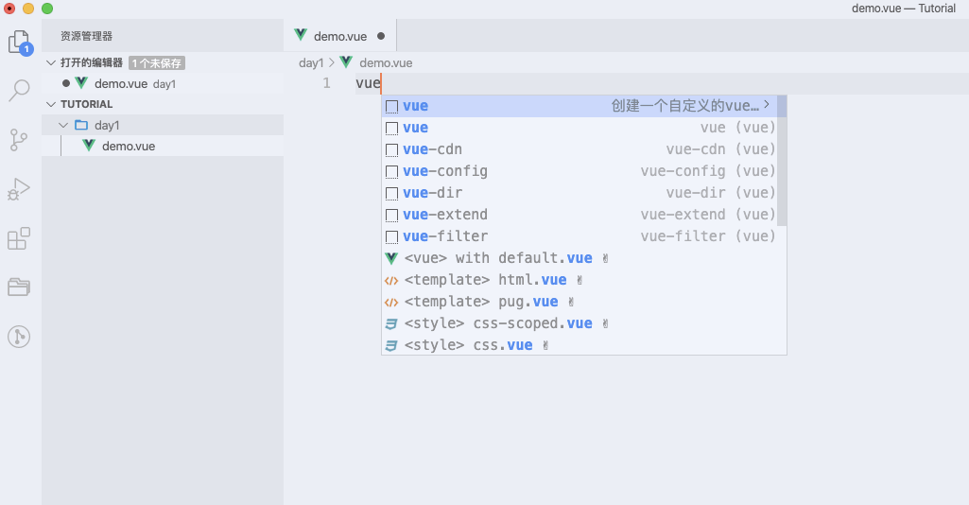Select the vue-cdn suggestion
This screenshot has height=505, width=969.
tap(580, 149)
